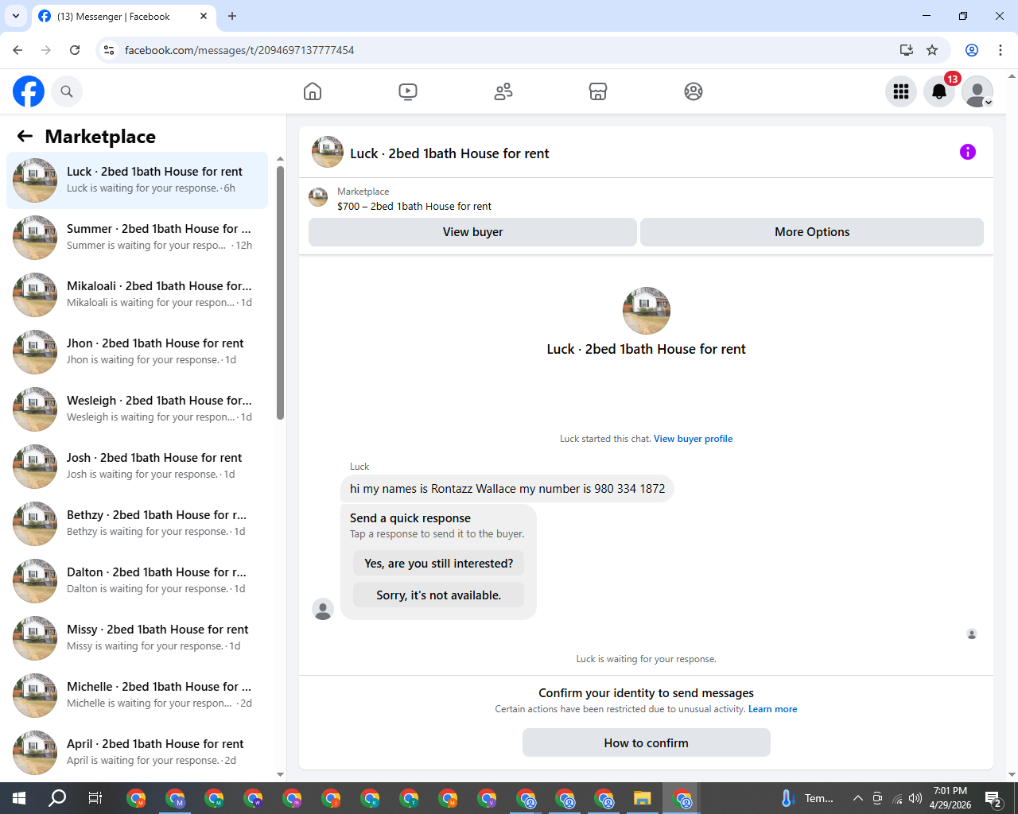This screenshot has height=814, width=1018.
Task: Open a new browser tab
Action: pyautogui.click(x=232, y=16)
